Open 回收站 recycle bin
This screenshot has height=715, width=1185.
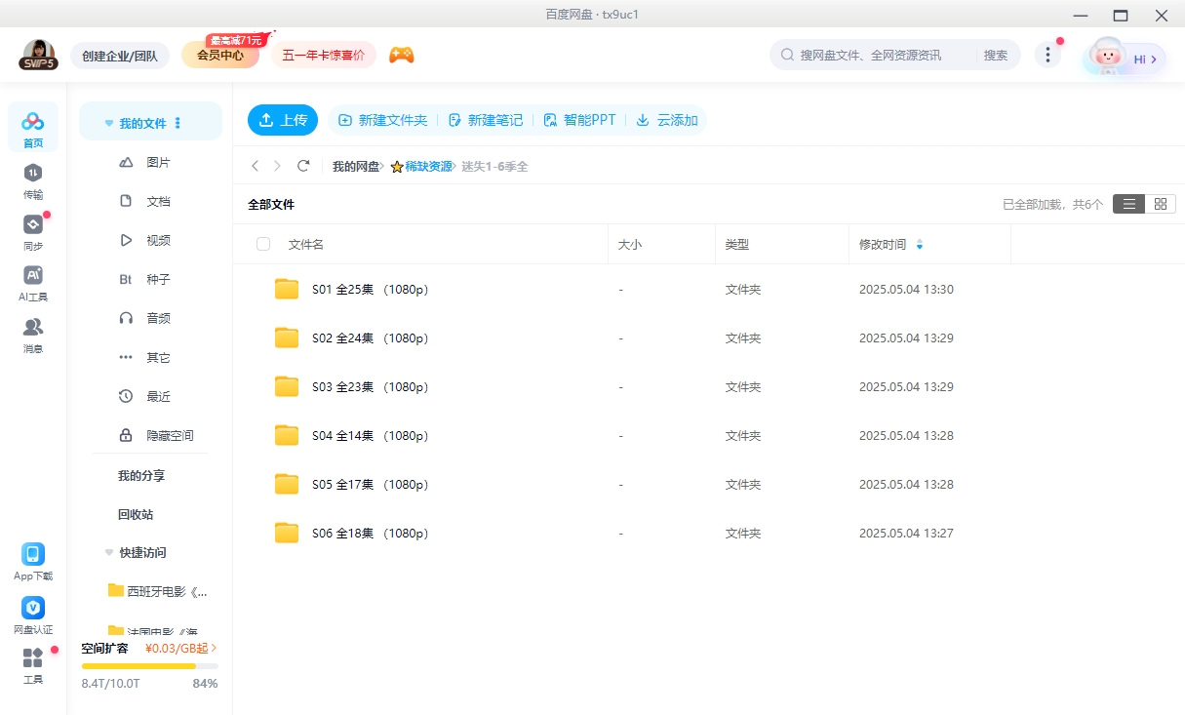(136, 514)
